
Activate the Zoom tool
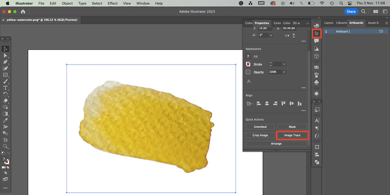pos(6,146)
